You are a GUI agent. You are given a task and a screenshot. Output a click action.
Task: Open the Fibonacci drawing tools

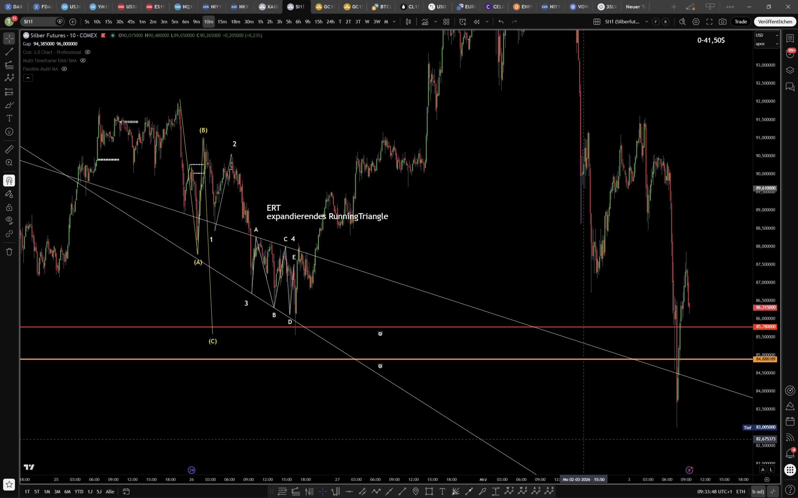click(x=9, y=65)
